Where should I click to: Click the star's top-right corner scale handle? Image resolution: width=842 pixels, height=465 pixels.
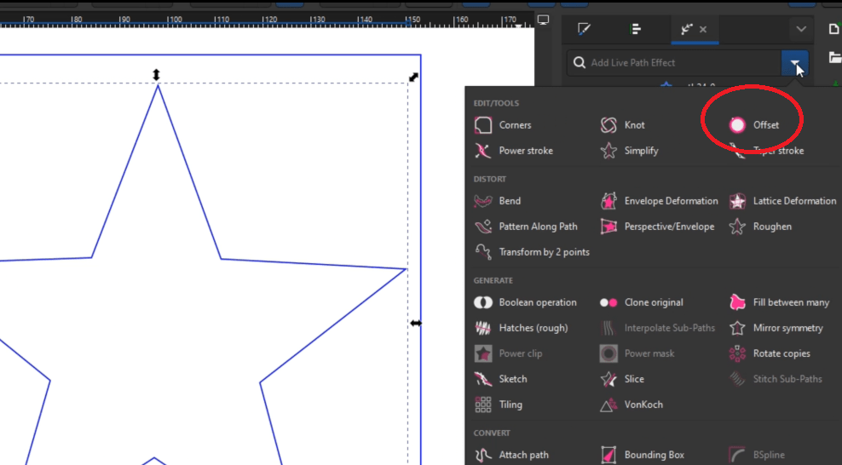click(x=413, y=77)
